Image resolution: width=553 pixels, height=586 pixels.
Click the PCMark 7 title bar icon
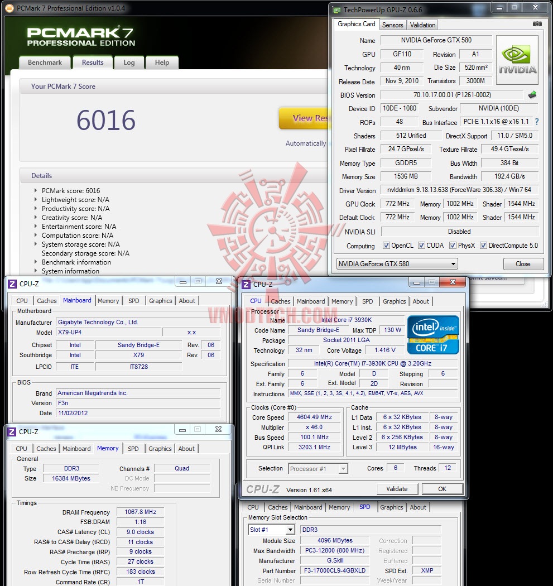click(9, 8)
